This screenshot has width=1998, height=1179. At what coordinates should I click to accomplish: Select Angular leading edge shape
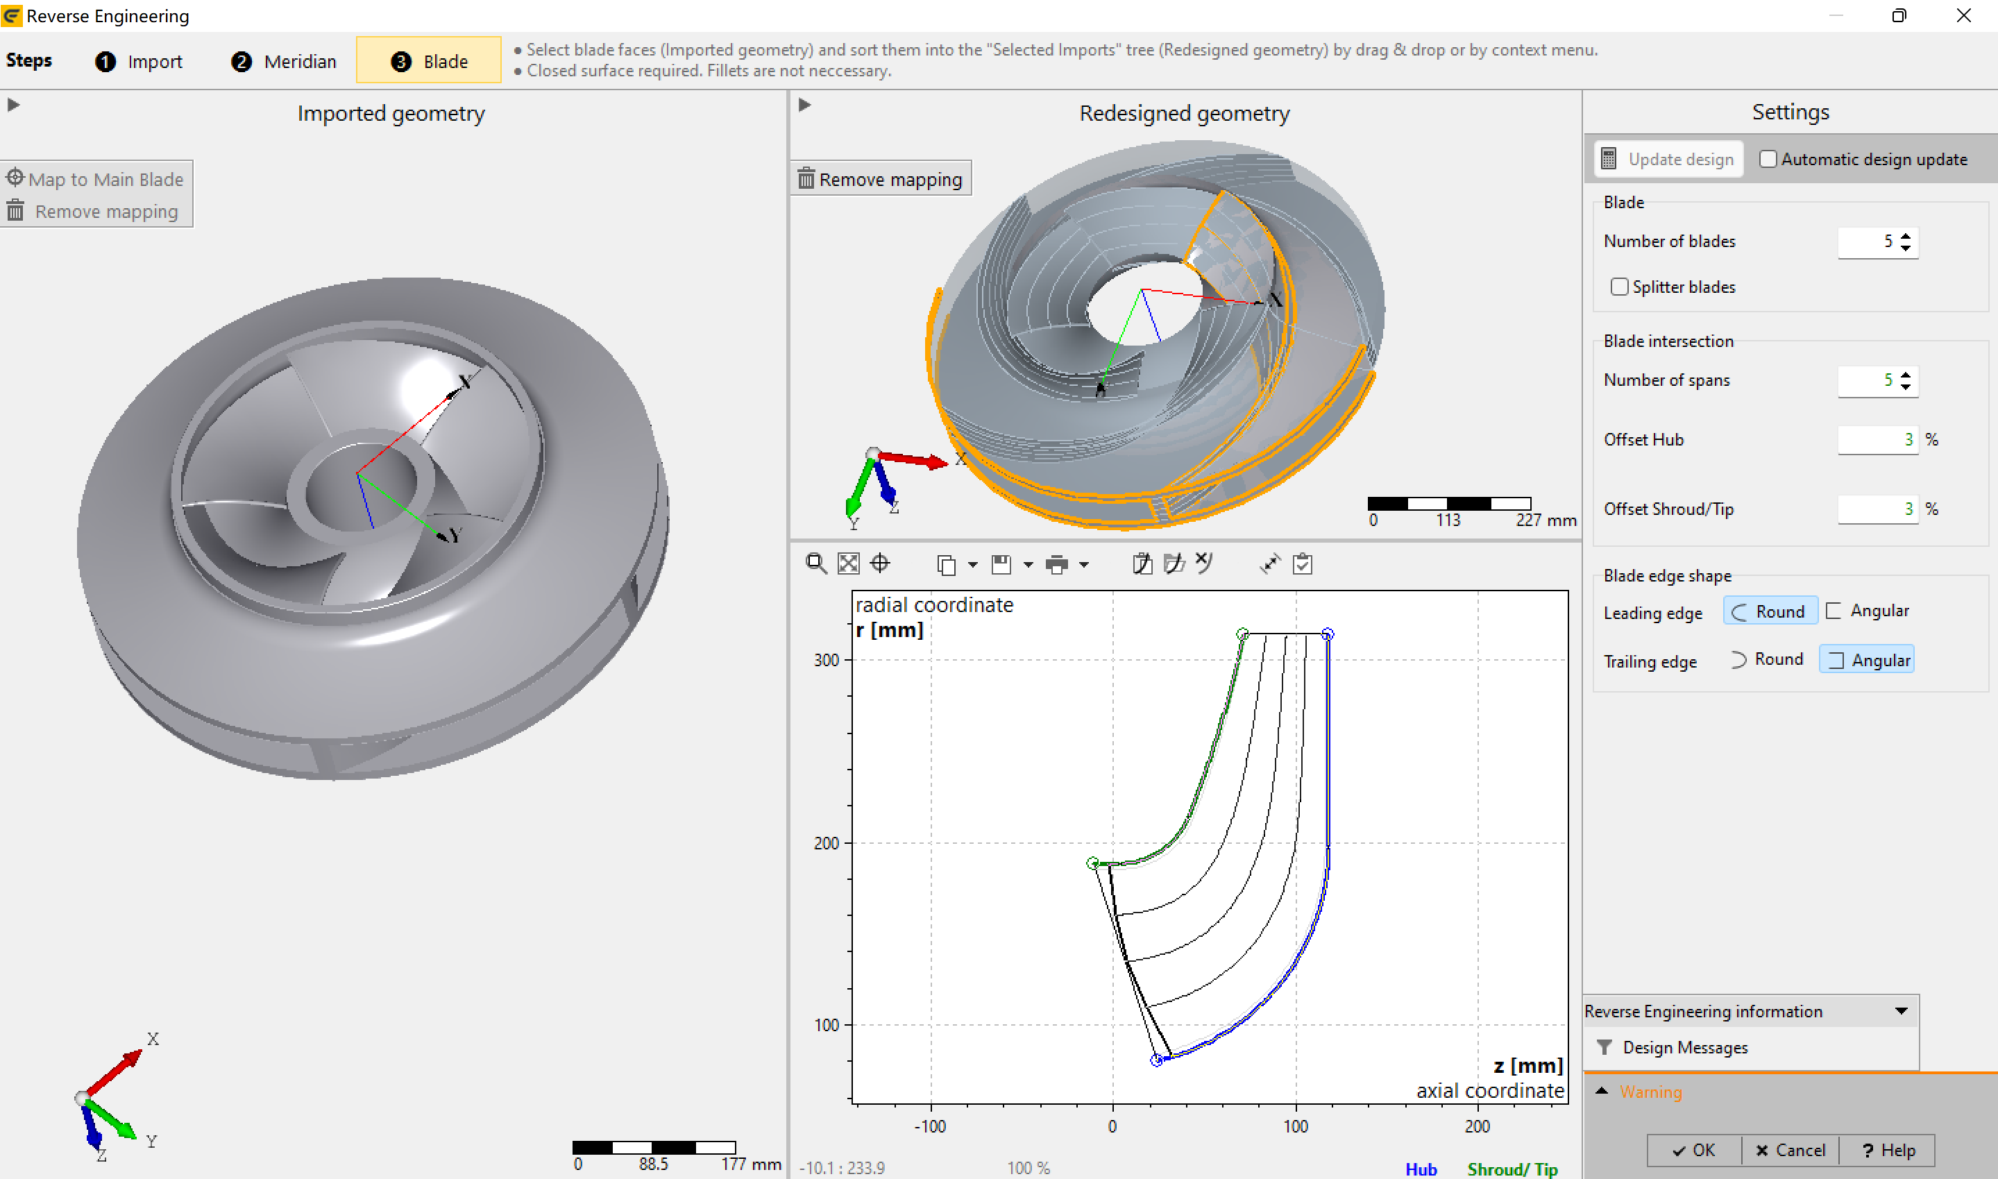click(1868, 610)
